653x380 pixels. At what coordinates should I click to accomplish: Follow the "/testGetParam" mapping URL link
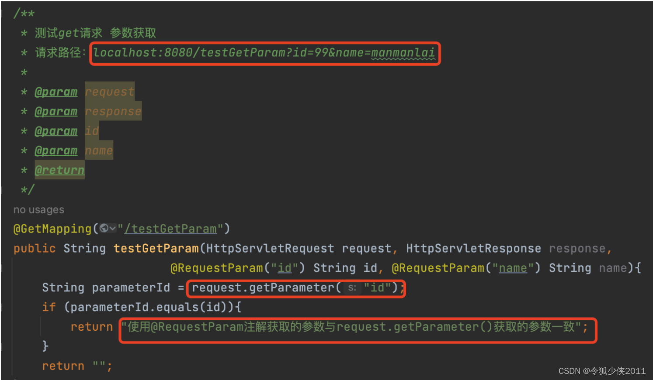(x=170, y=229)
